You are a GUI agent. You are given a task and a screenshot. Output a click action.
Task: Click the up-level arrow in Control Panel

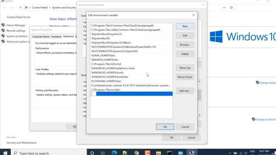(x=20, y=8)
